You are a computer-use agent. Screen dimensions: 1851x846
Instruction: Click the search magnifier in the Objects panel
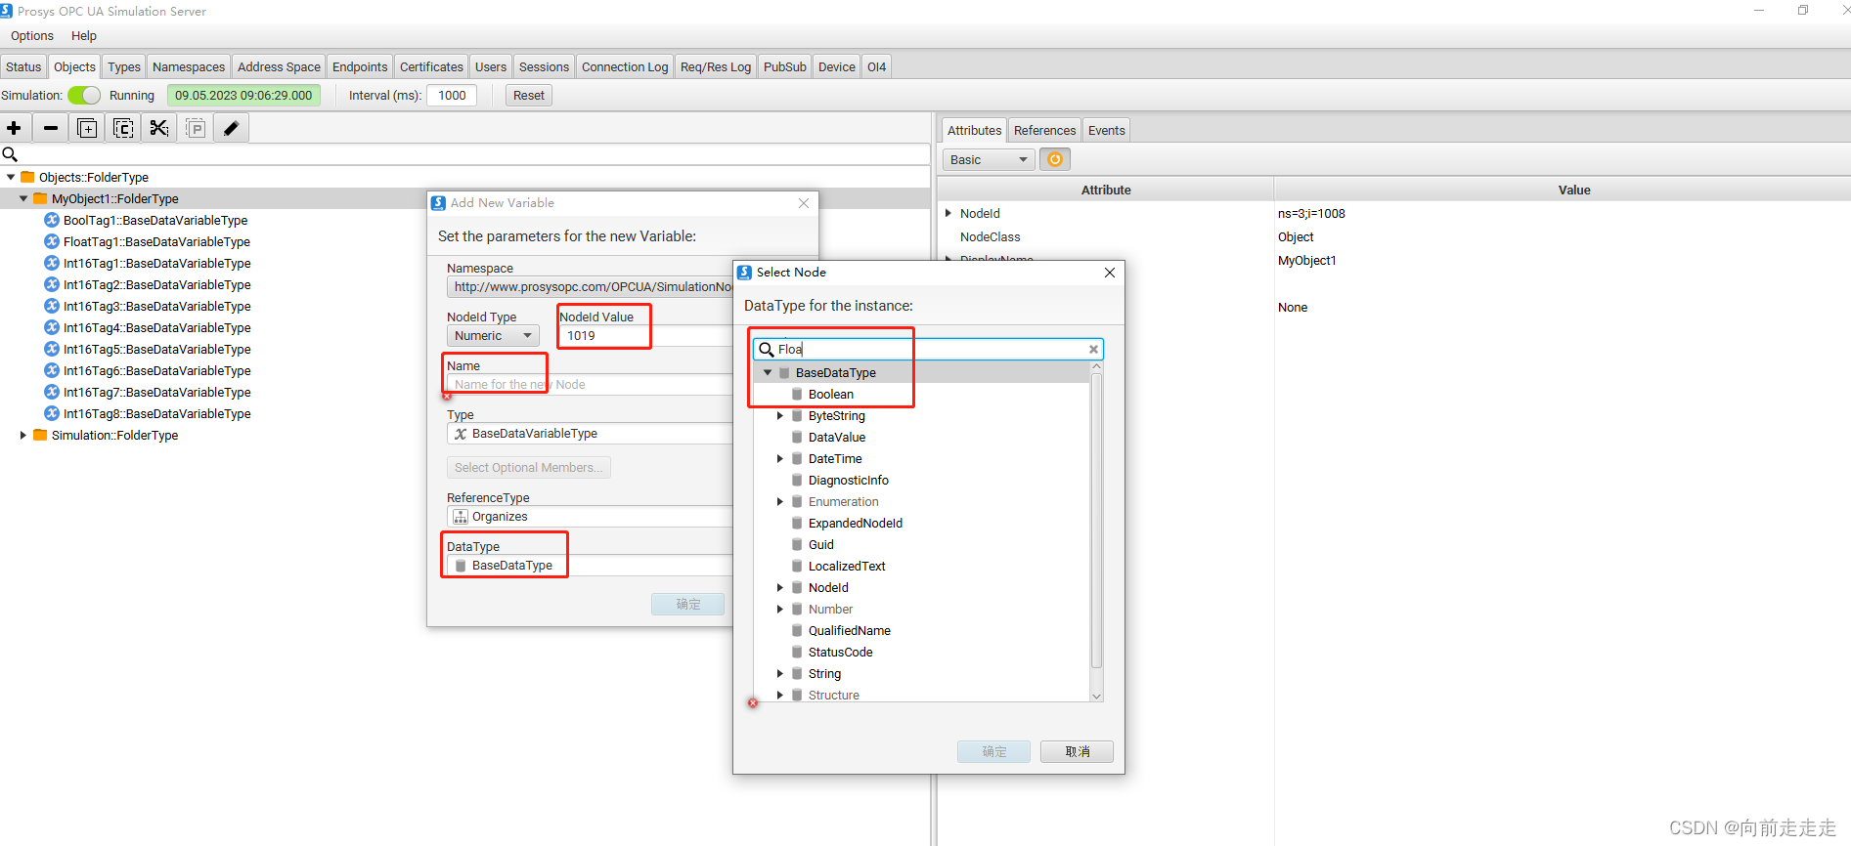point(11,154)
